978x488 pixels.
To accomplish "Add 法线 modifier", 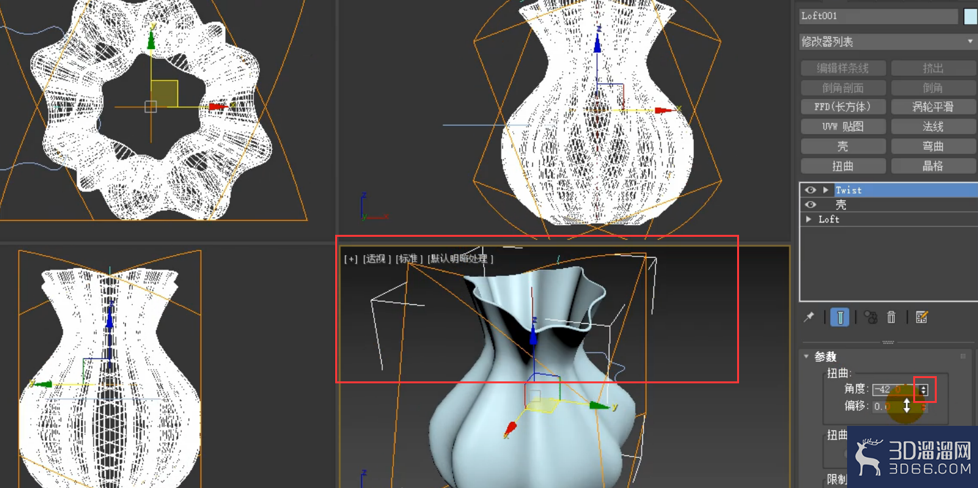I will tap(933, 126).
